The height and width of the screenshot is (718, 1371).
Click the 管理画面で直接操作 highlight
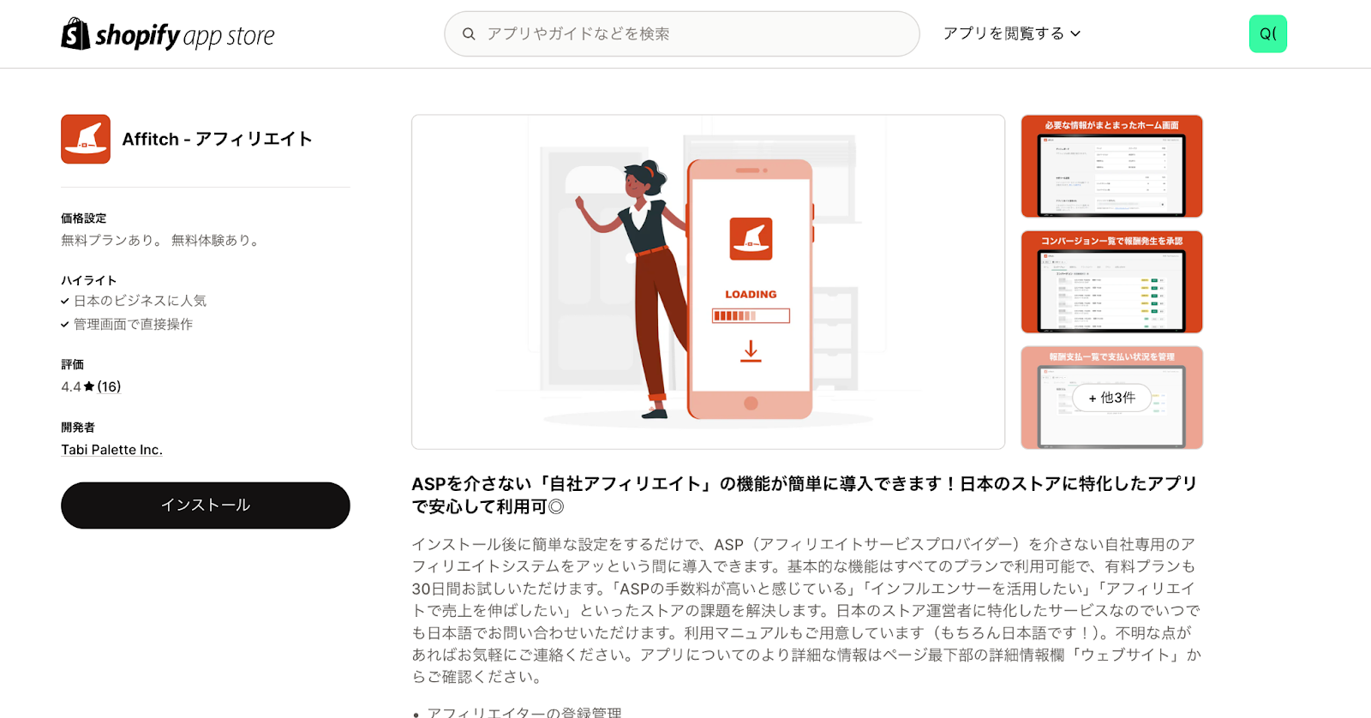[x=133, y=324]
